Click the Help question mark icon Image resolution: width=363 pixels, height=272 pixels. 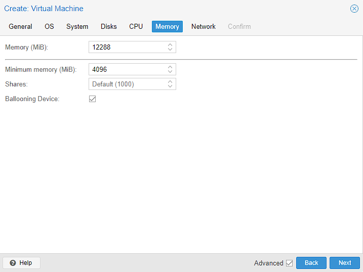13,263
